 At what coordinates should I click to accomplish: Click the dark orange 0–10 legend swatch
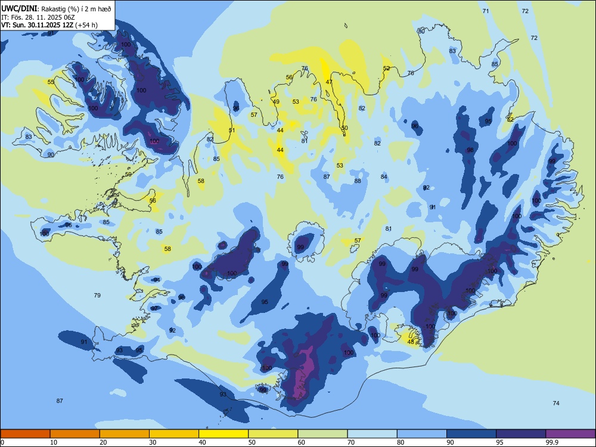[x=25, y=434]
